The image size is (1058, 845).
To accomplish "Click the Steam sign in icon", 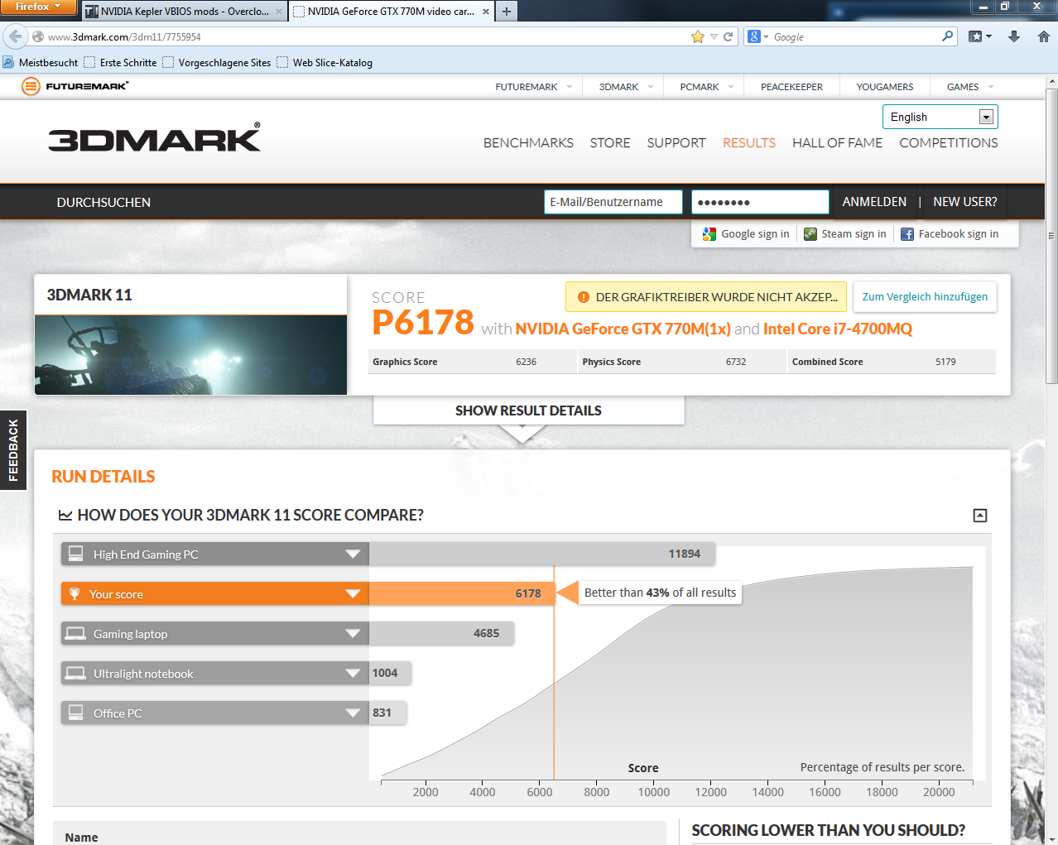I will tap(810, 234).
